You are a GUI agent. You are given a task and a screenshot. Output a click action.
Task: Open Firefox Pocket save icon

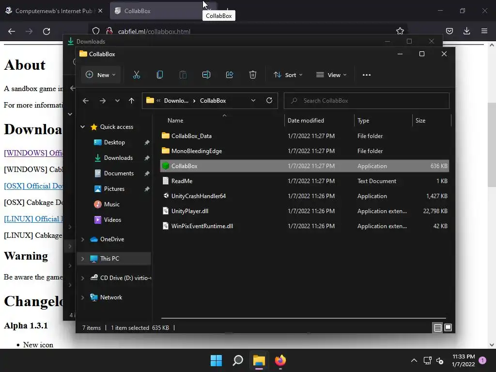449,31
